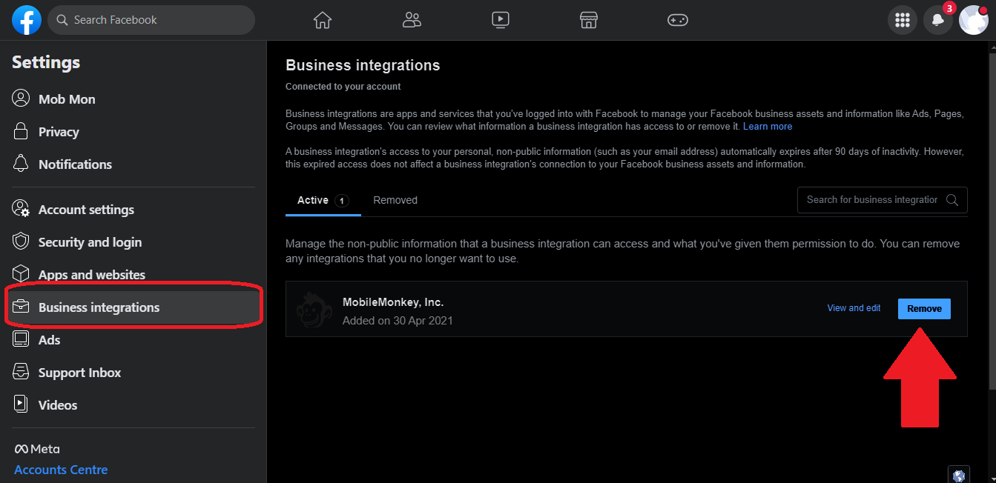Click the Support Inbox icon

(x=21, y=372)
